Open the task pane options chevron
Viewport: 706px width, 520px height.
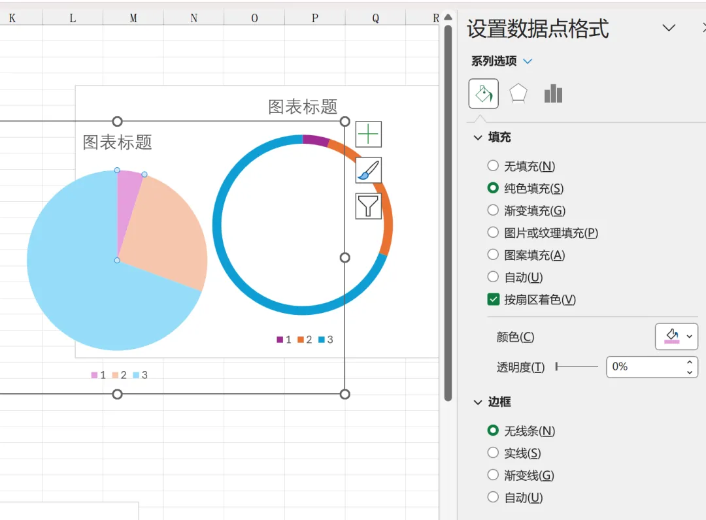point(669,28)
